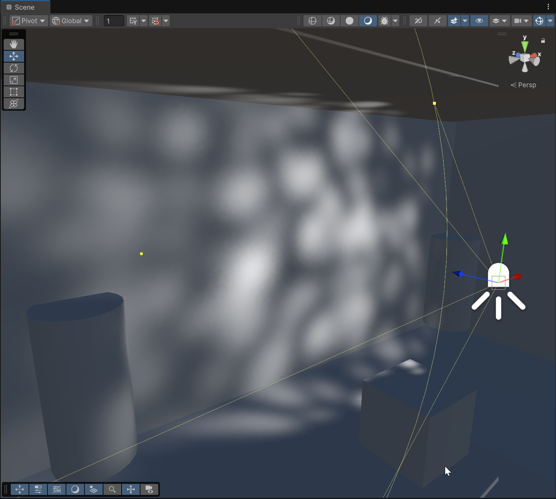Toggle scene lighting button
This screenshot has width=556, height=499.
click(438, 21)
